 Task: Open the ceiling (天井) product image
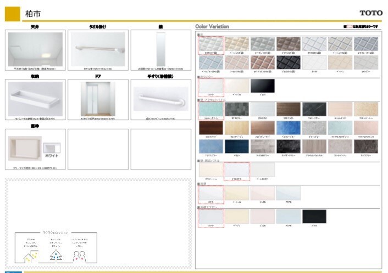point(35,49)
